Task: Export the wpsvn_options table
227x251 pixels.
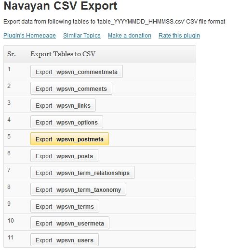Action: coord(67,122)
